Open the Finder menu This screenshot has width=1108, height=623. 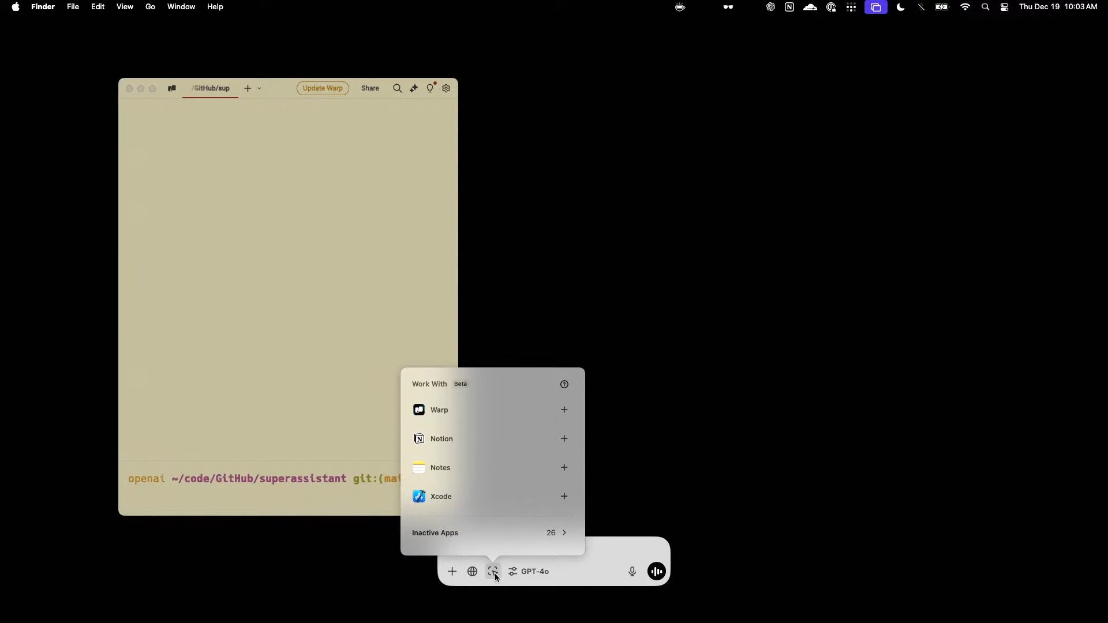click(43, 7)
